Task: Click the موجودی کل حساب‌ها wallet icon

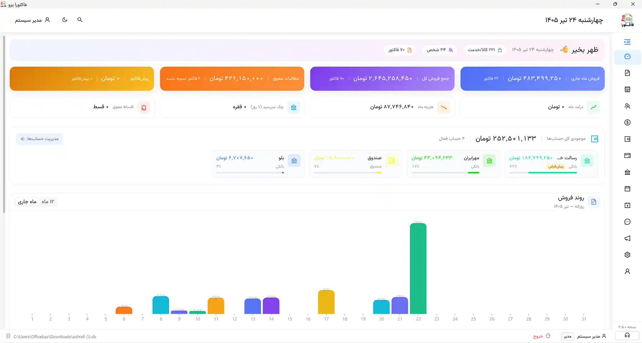Action: [x=595, y=139]
